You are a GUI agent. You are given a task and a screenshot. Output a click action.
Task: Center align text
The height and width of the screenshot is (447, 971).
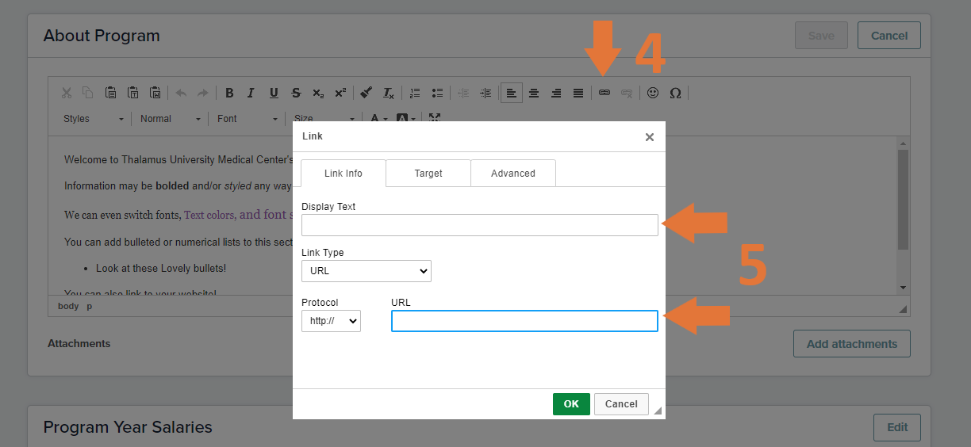[534, 93]
